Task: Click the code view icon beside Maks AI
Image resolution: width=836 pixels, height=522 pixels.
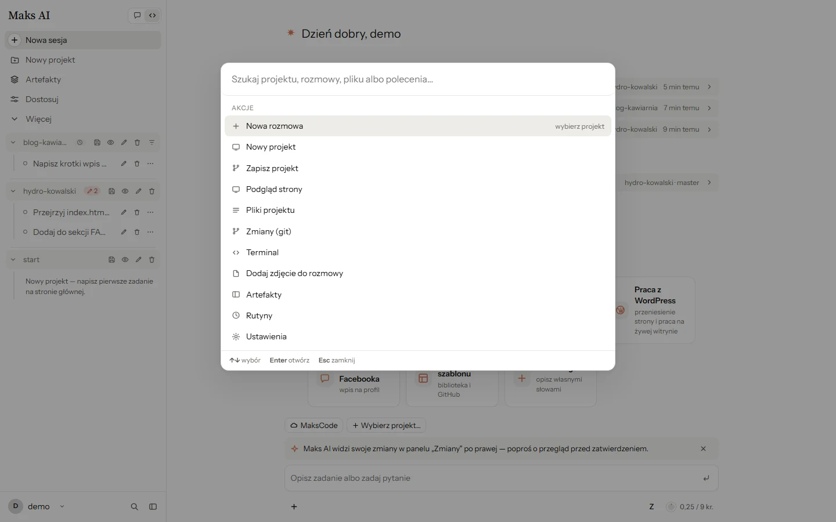Action: [x=153, y=16]
